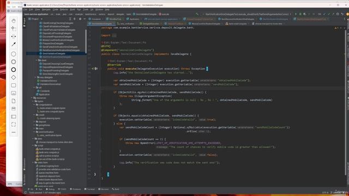Viewport: 349px width, 196px height.
Task: Open more elements menu in Camunda palette
Action: click(x=14, y=132)
